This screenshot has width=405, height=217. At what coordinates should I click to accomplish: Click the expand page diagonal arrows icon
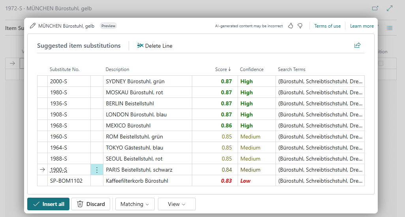tap(390, 8)
